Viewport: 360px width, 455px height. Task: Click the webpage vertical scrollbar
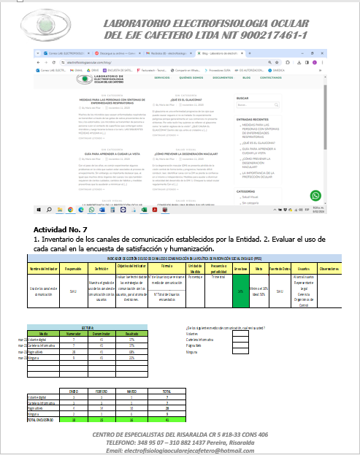click(325, 118)
